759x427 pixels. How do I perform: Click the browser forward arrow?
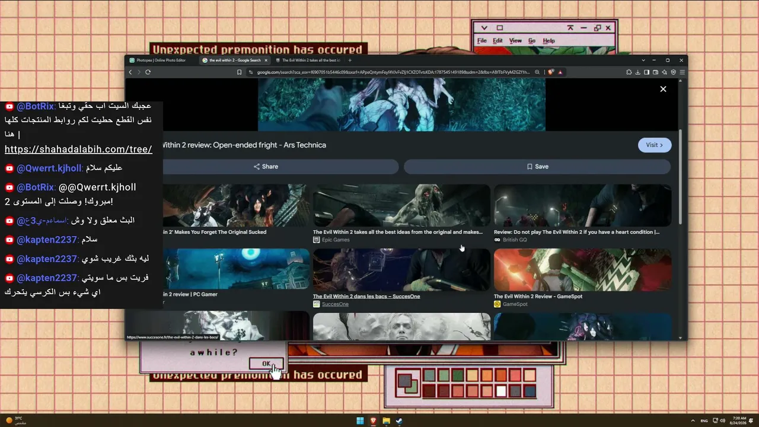click(x=139, y=72)
